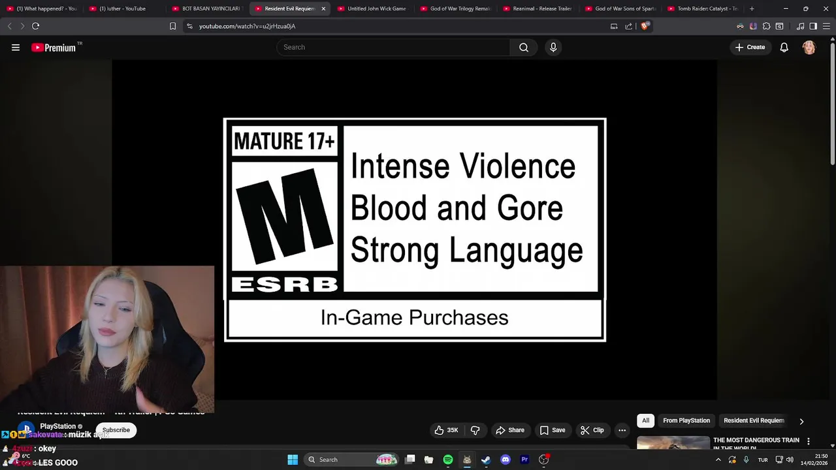Select the 'Resident Evil Requiem' filter chip
Viewport: 836px width, 470px height.
754,420
